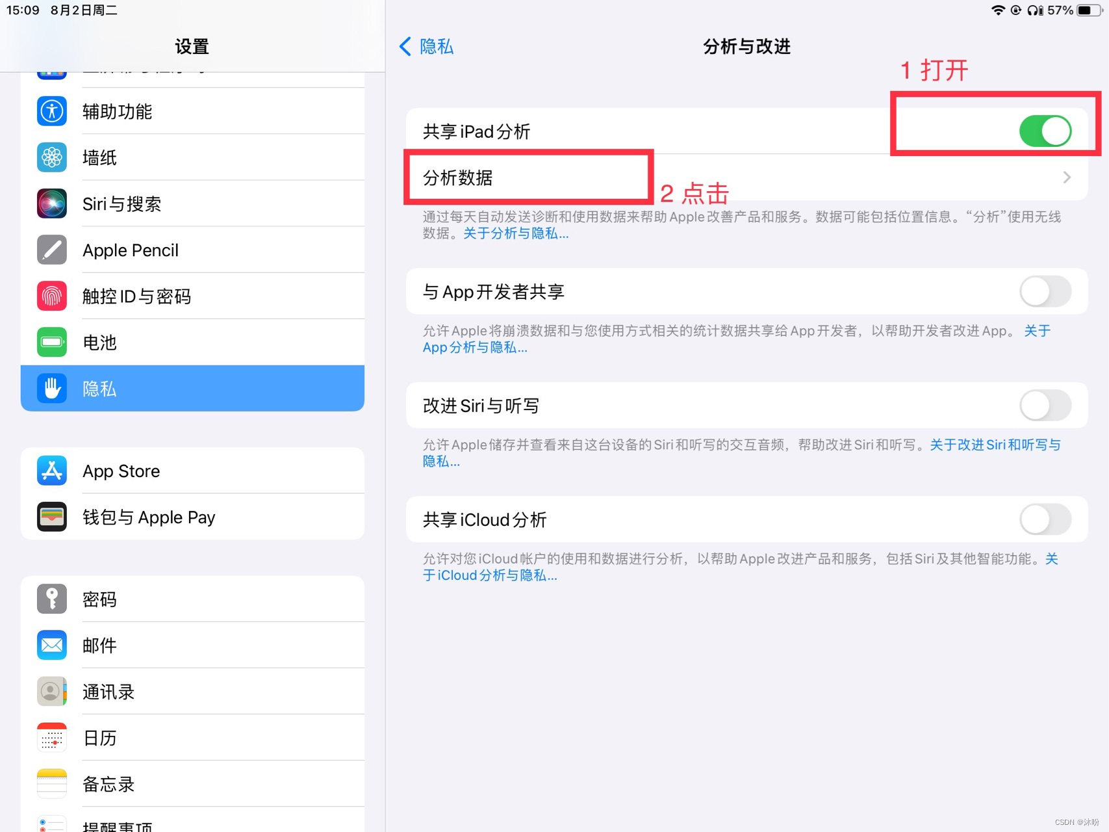Open 墙纸 settings
The image size is (1109, 832).
[x=192, y=157]
